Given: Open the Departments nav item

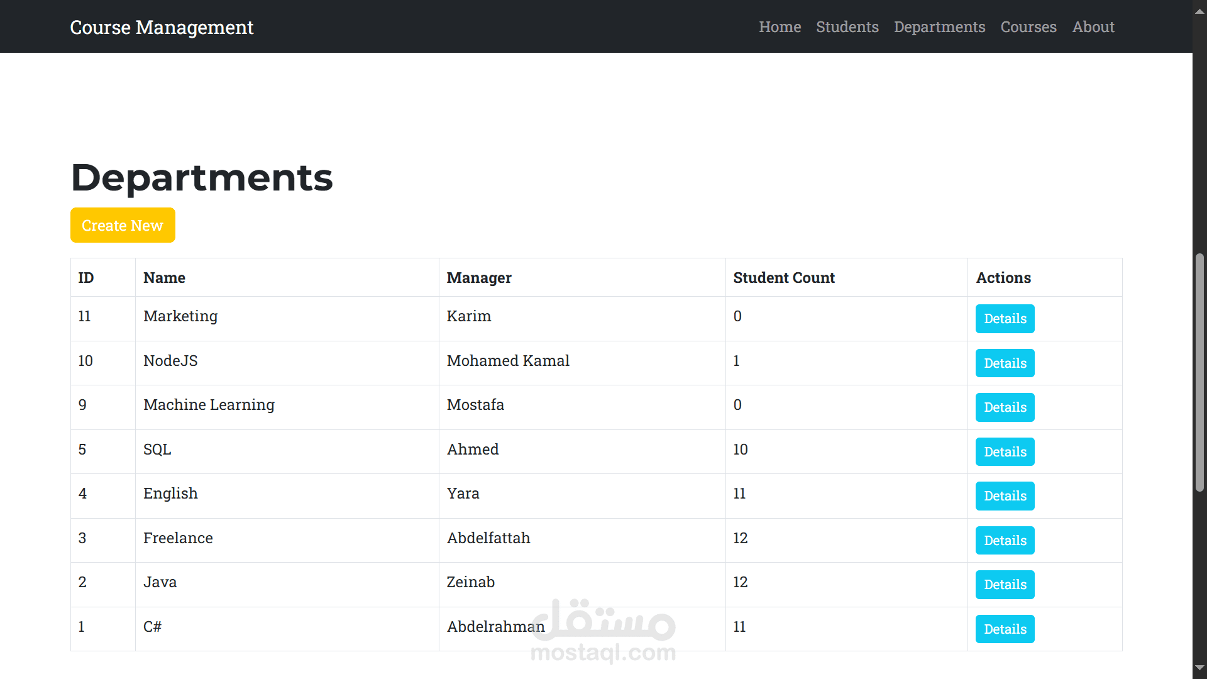Looking at the screenshot, I should pos(939,27).
